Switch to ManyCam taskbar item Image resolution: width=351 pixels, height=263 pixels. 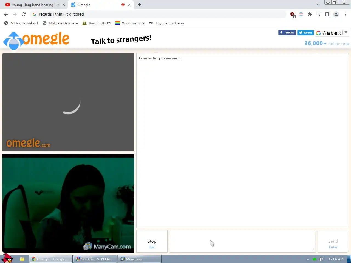click(x=140, y=259)
